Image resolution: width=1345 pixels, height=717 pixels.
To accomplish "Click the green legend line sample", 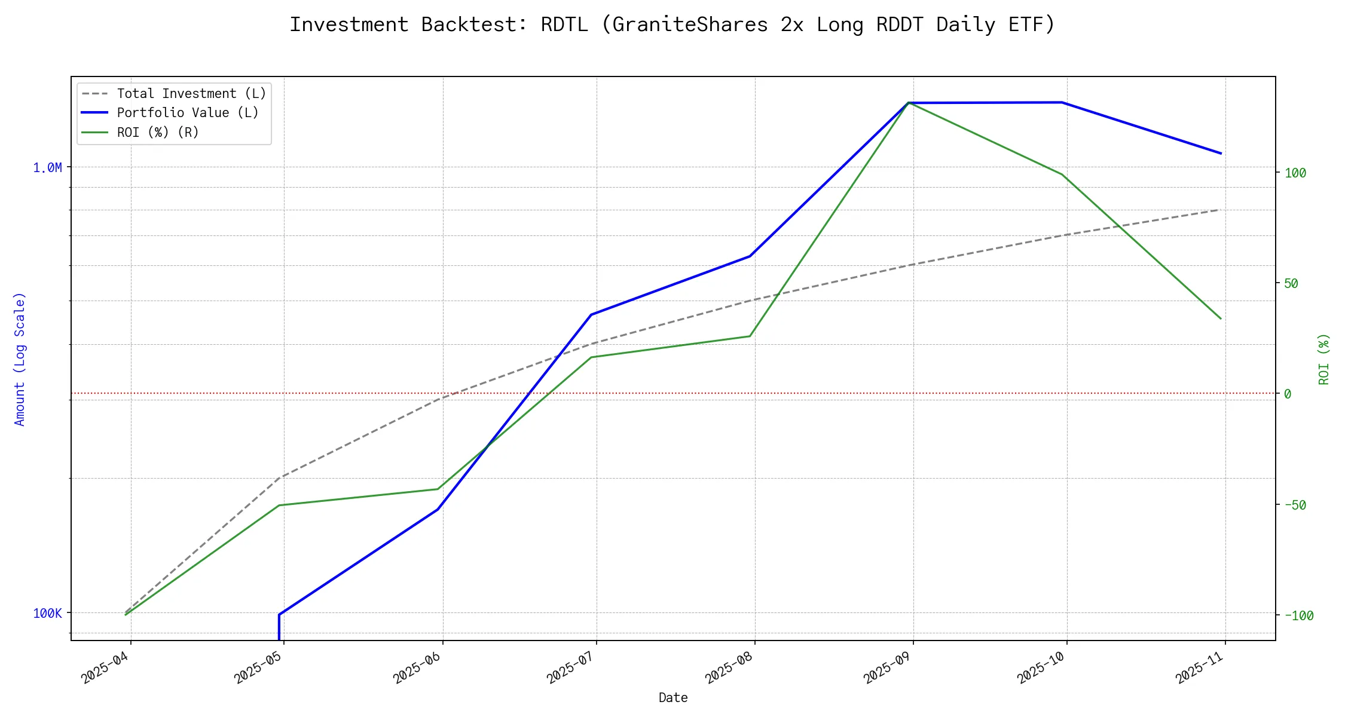I will tap(95, 132).
